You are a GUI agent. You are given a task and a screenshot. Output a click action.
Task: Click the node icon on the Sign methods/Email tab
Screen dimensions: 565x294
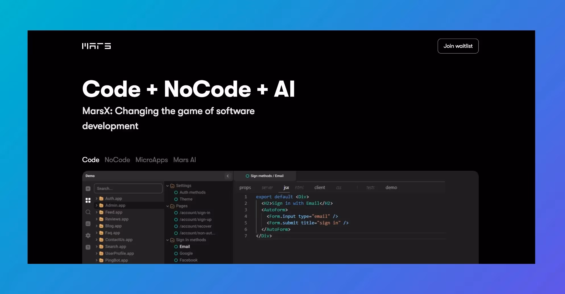247,176
